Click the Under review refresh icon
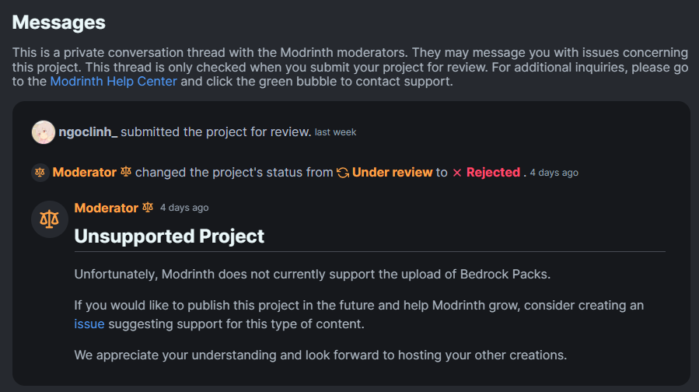 coord(343,173)
